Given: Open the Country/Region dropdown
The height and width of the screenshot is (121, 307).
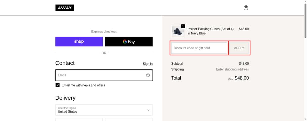Looking at the screenshot, I should click(104, 110).
